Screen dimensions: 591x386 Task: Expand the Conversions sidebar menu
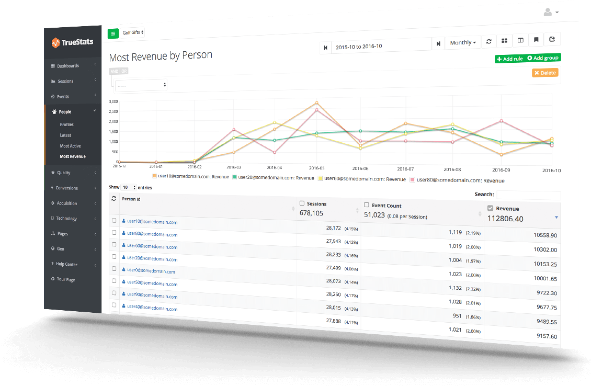click(67, 188)
